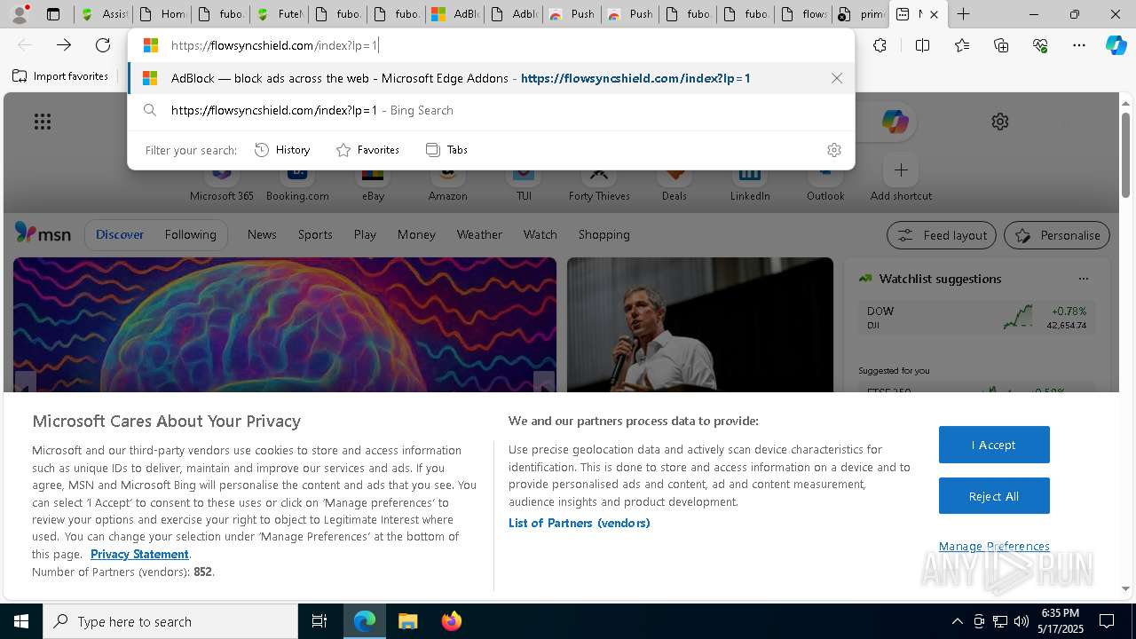
Task: Open the Amazon shortcut tile
Action: 447,183
